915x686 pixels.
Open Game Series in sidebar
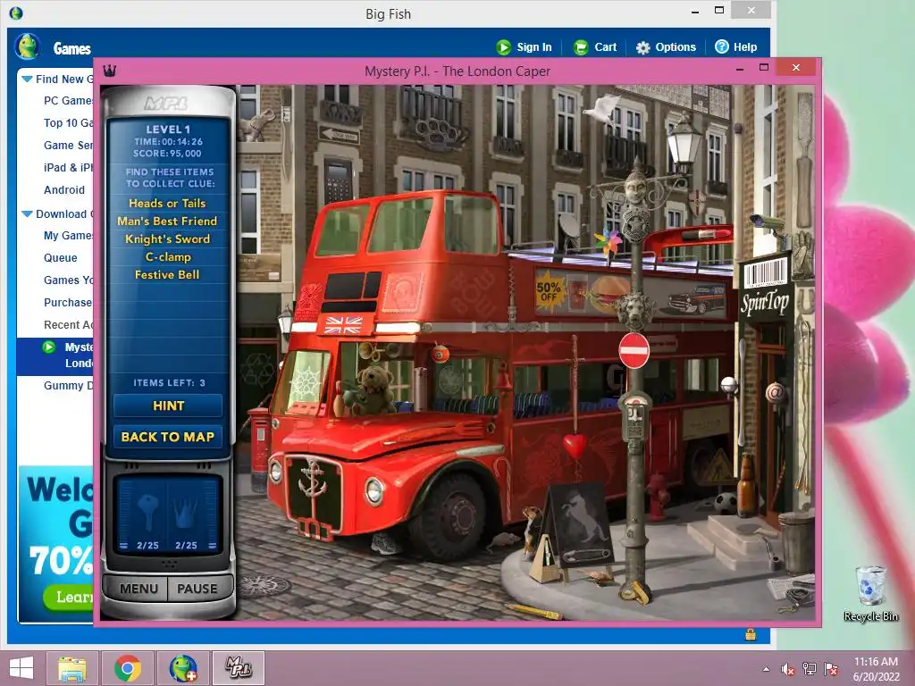pyautogui.click(x=68, y=146)
